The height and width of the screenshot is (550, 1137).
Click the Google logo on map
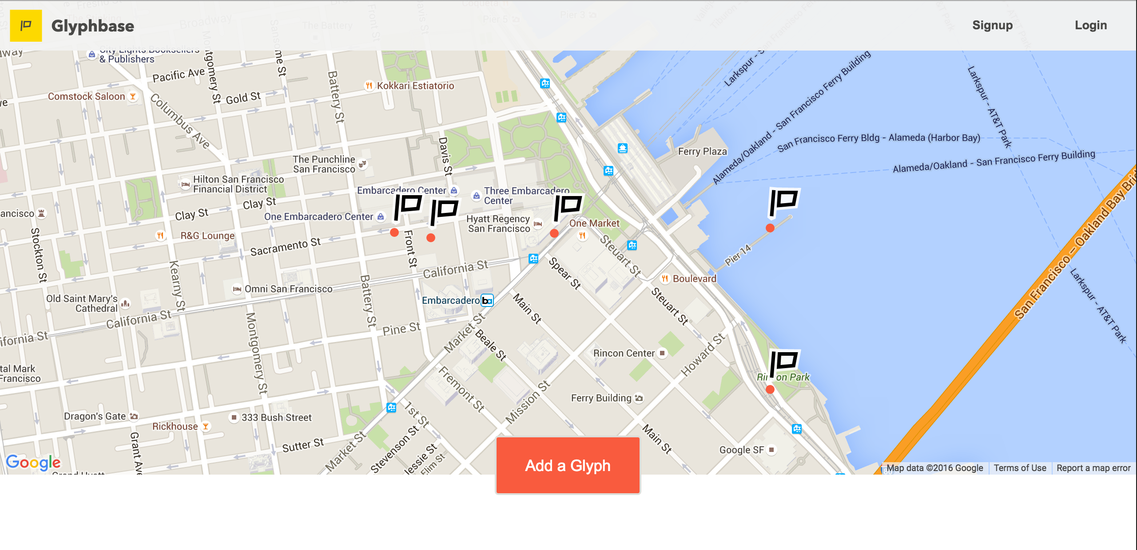[33, 462]
